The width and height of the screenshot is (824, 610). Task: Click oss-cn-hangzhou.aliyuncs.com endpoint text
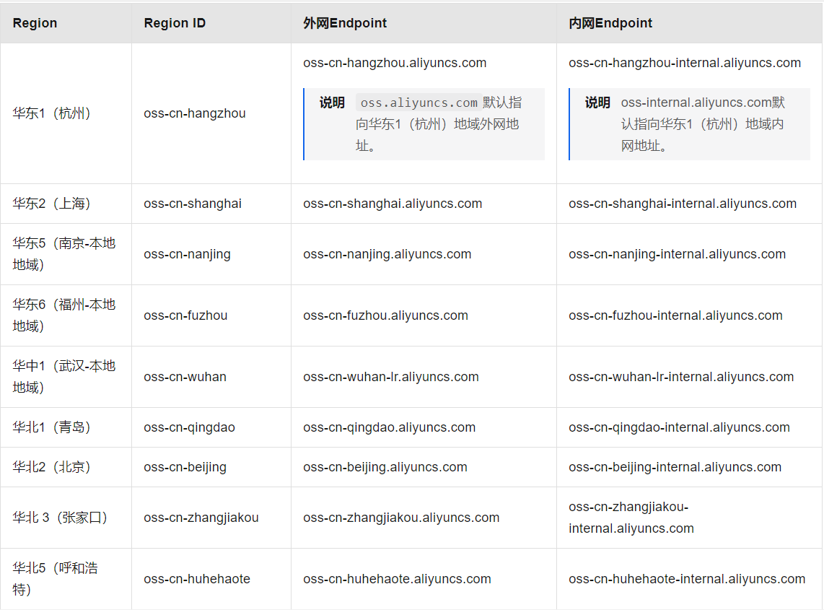pos(395,63)
